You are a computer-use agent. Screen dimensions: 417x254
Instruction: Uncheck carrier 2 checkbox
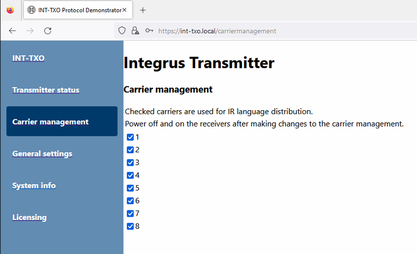click(130, 150)
